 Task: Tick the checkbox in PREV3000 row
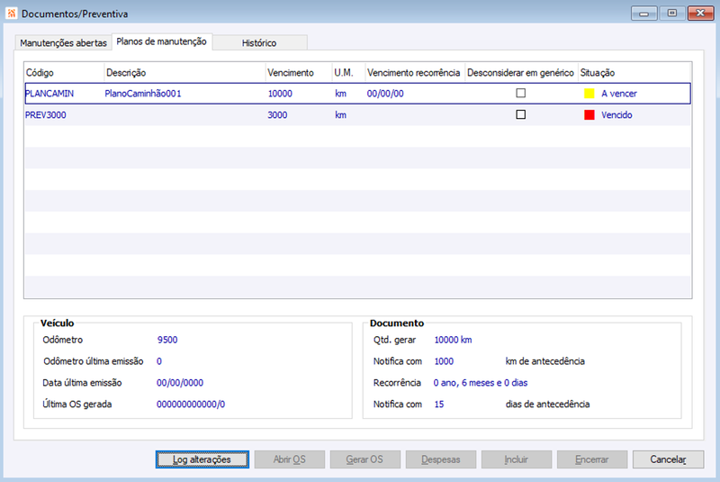[521, 114]
